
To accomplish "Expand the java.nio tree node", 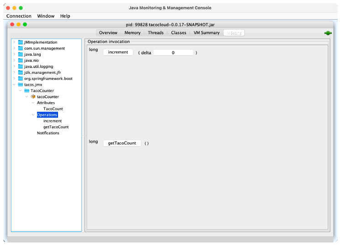I will [x=15, y=61].
